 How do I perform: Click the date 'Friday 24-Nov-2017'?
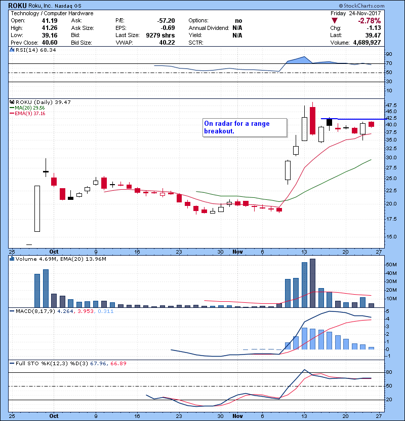356,13
